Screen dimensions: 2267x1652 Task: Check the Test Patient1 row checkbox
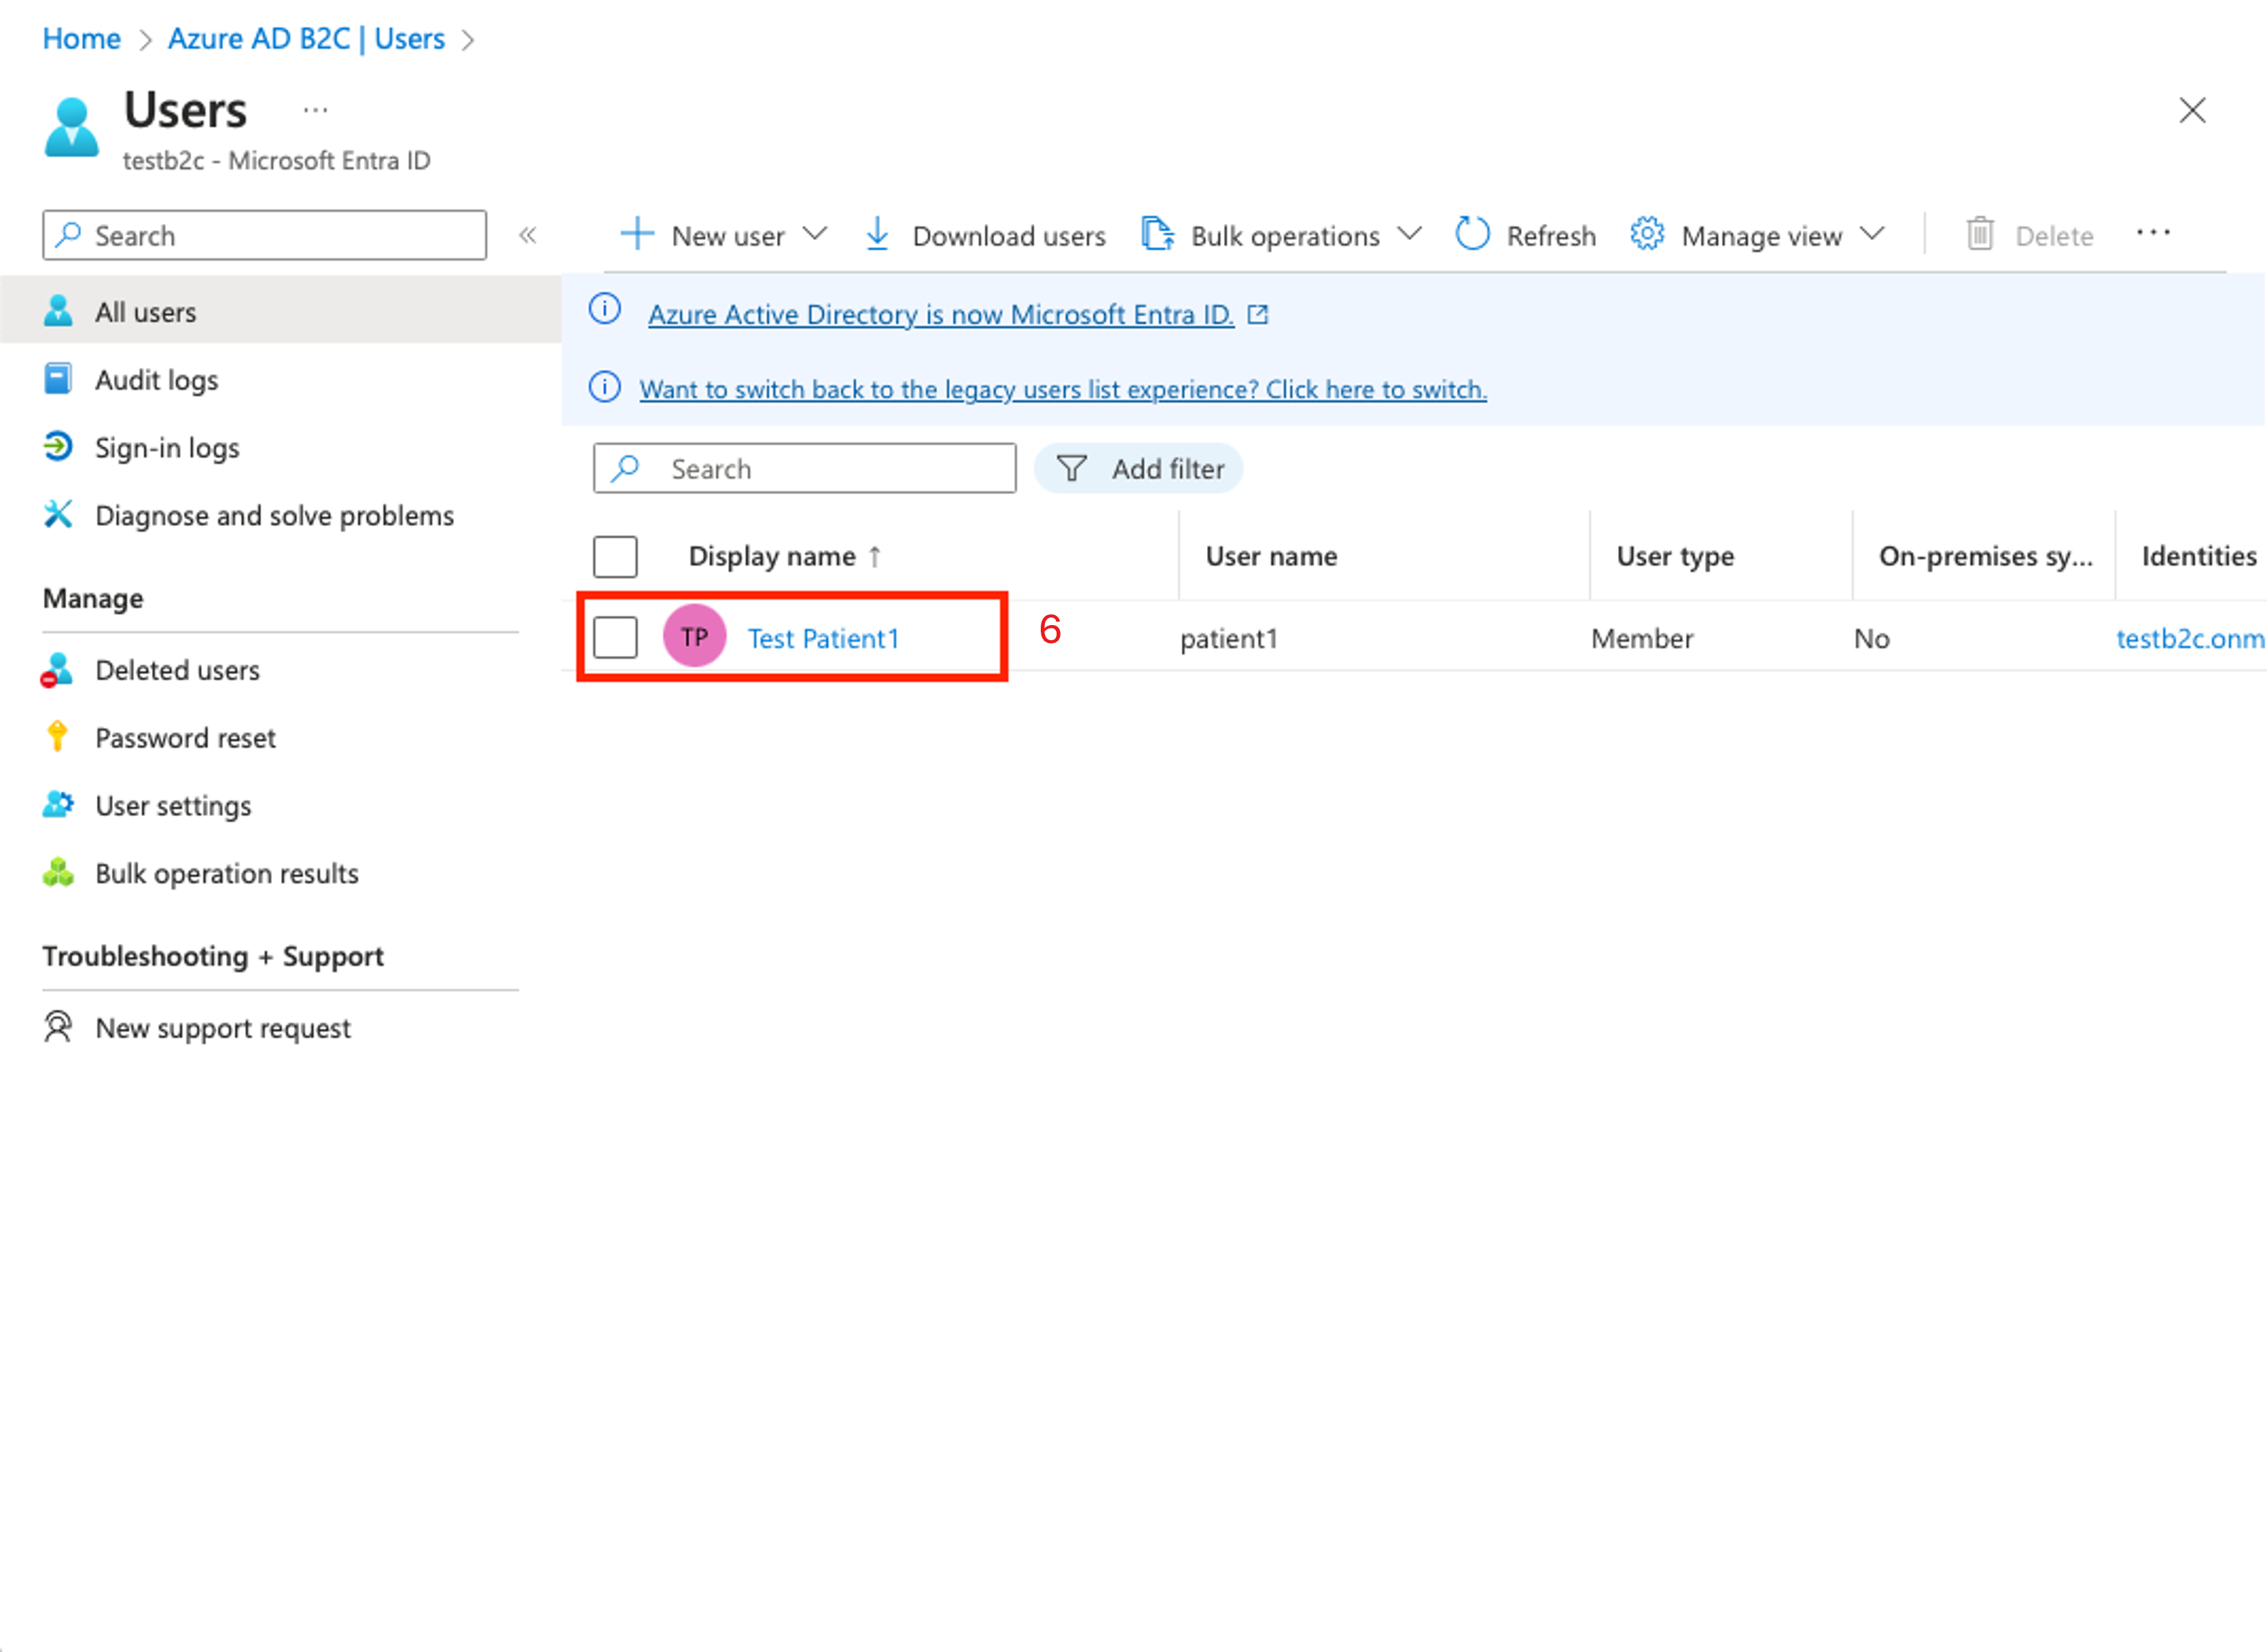click(x=615, y=637)
